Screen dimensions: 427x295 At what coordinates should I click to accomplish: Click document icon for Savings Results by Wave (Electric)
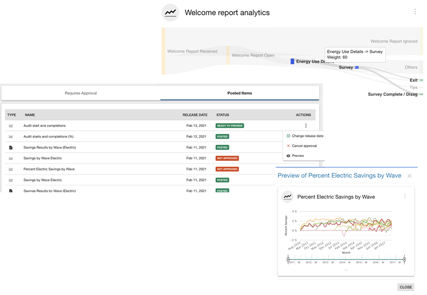tap(11, 147)
